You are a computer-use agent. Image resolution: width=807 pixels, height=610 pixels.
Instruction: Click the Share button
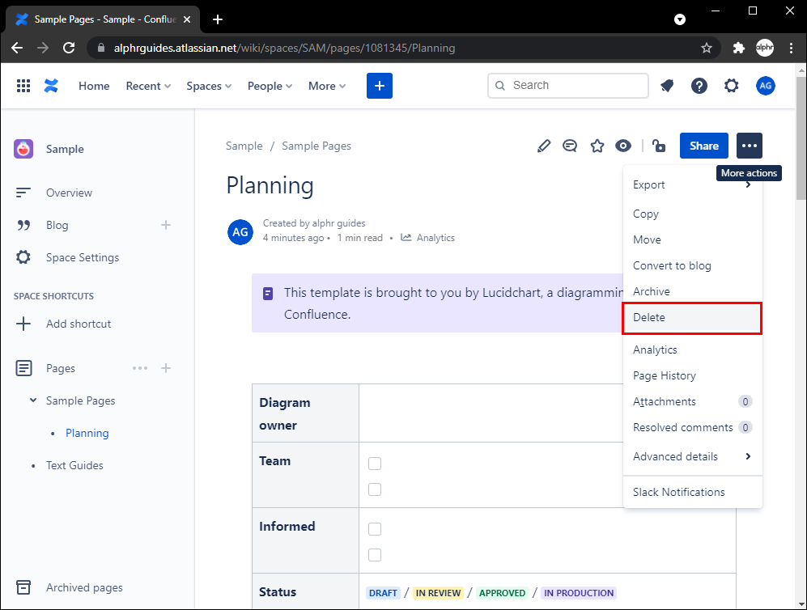[x=703, y=146]
